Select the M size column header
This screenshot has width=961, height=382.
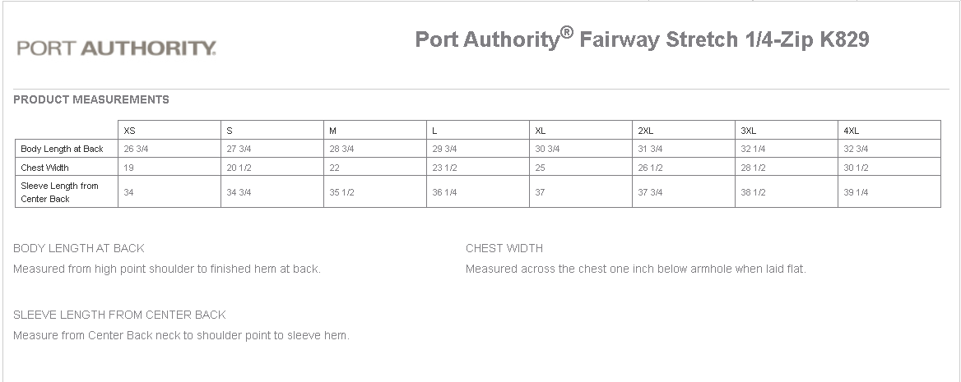tap(332, 131)
